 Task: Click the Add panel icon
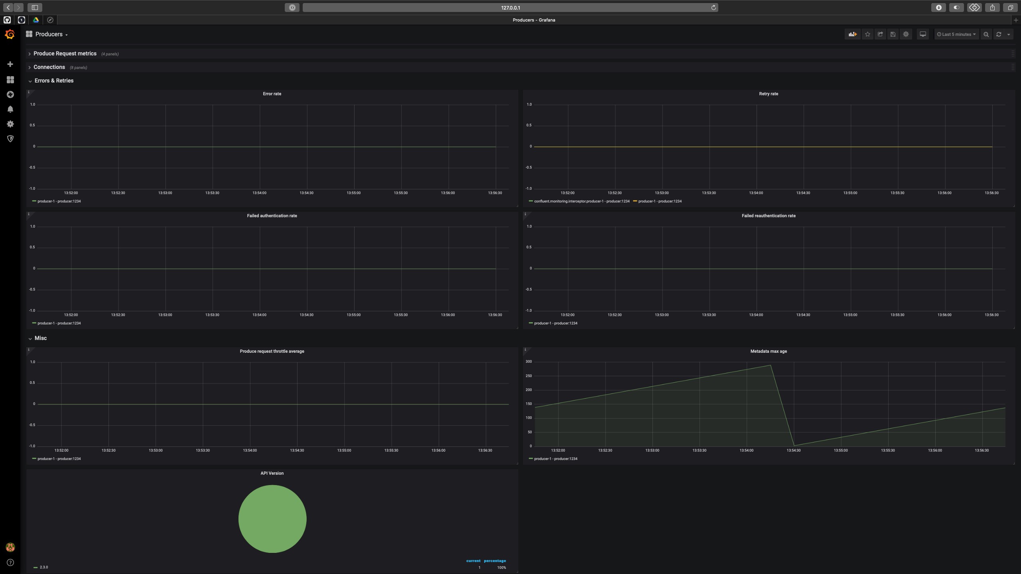pos(852,34)
